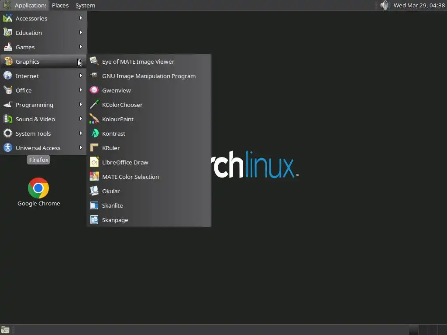Launch Gwenview from its label
Viewport: 447px width, 335px height.
(x=116, y=90)
